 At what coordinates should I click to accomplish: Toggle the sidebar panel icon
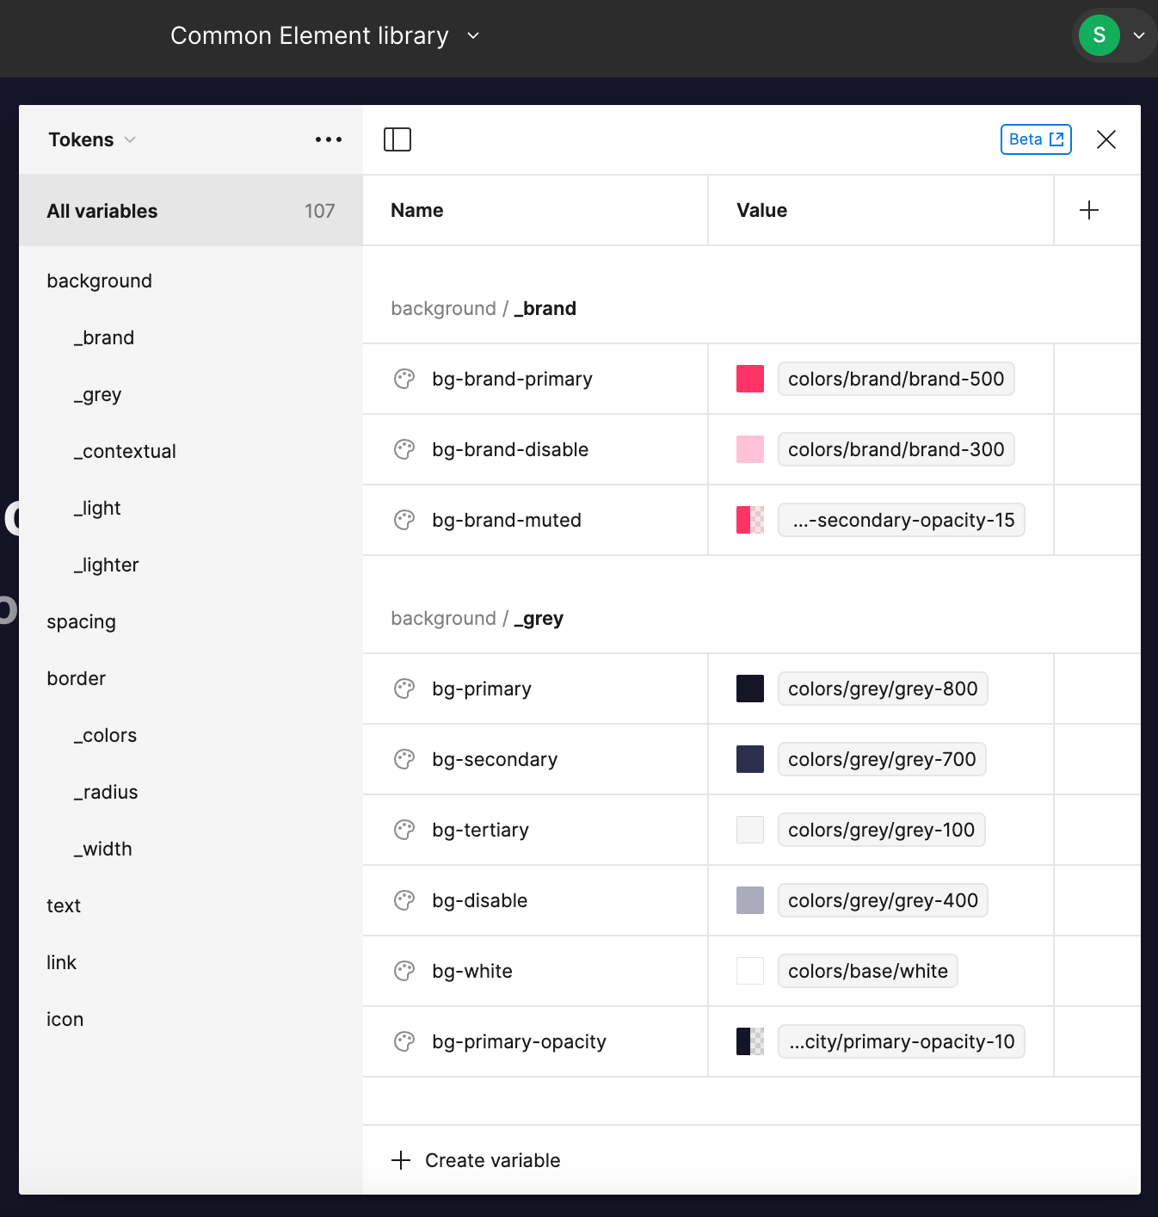coord(397,139)
